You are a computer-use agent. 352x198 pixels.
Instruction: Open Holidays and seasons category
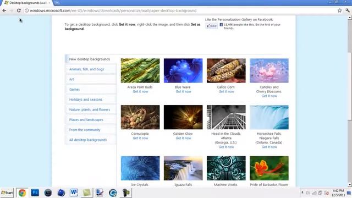pos(90,100)
